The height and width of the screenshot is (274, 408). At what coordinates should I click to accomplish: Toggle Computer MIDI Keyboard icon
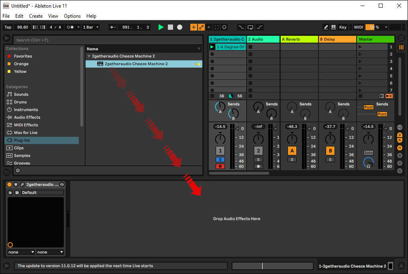[333, 27]
